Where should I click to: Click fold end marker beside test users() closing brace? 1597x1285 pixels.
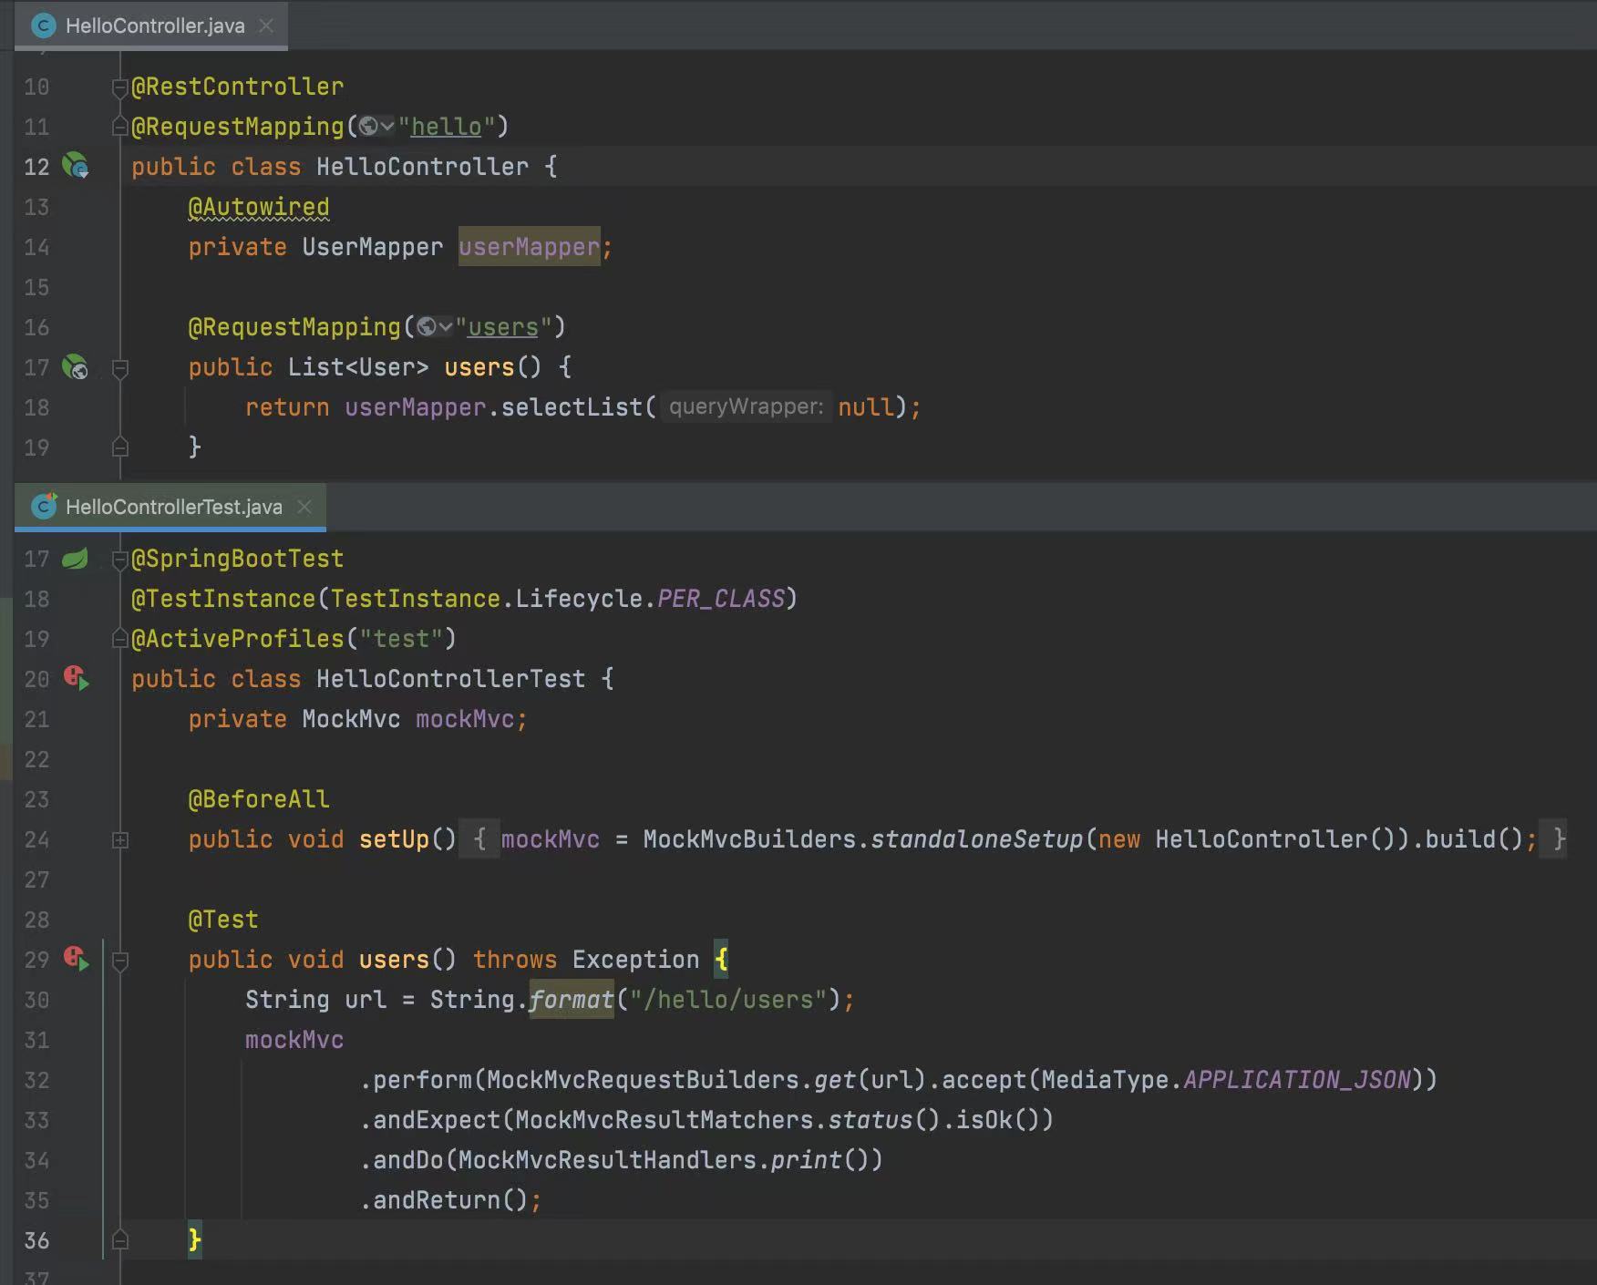(x=119, y=1240)
